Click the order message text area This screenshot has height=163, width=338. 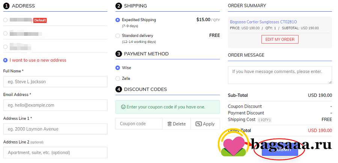point(280,75)
